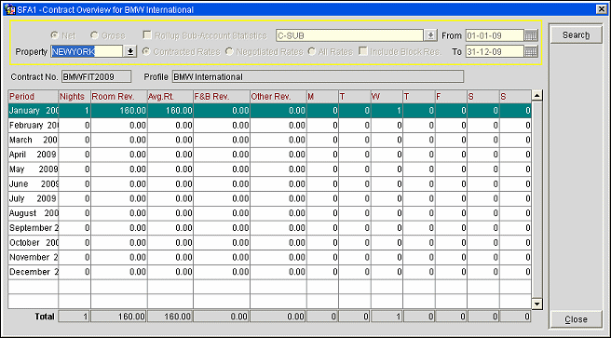Select the May 2009 period row
The width and height of the screenshot is (611, 338).
click(269, 169)
